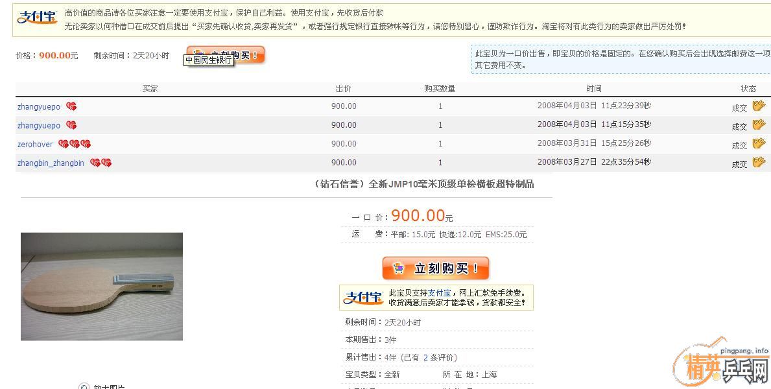
Task: Click the handshake icon for the 11点23分39秒 order
Action: coord(759,106)
